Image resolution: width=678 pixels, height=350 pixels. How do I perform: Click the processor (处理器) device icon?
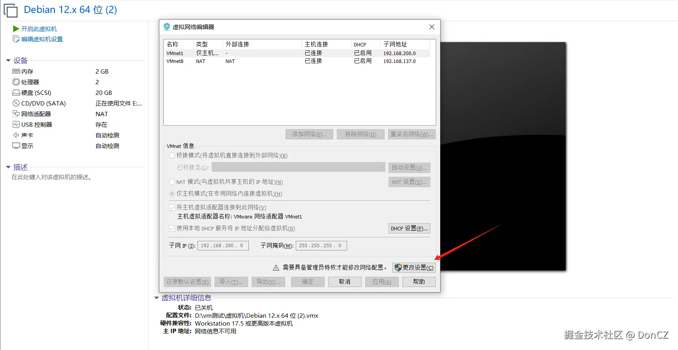(x=16, y=82)
